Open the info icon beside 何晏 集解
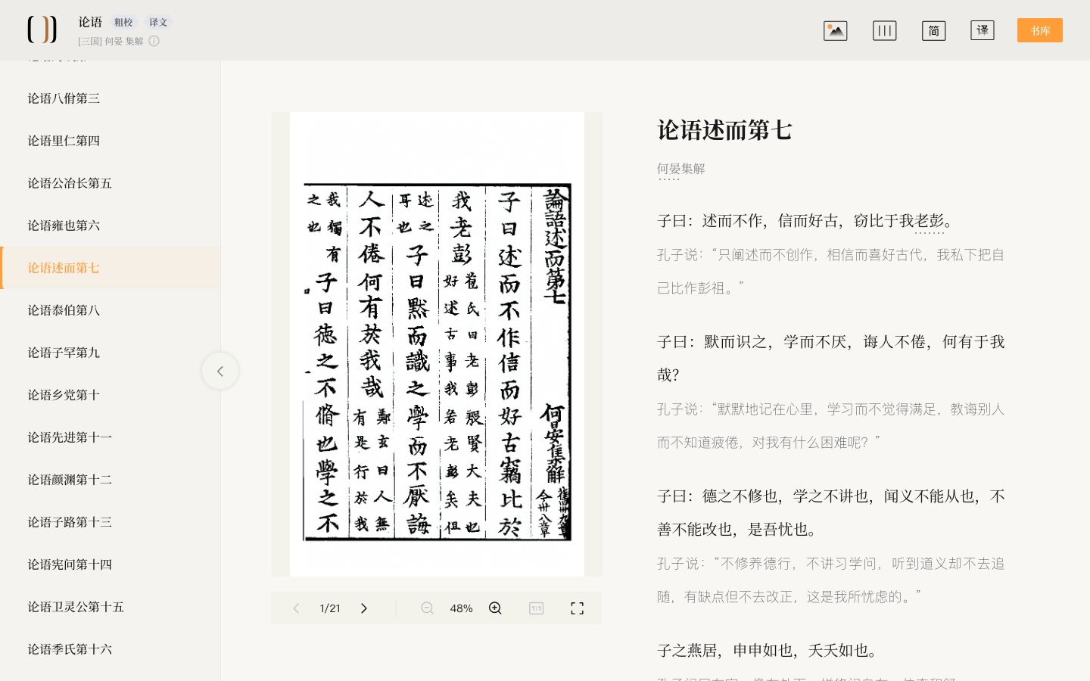Screen dimensions: 1090x681 (154, 41)
